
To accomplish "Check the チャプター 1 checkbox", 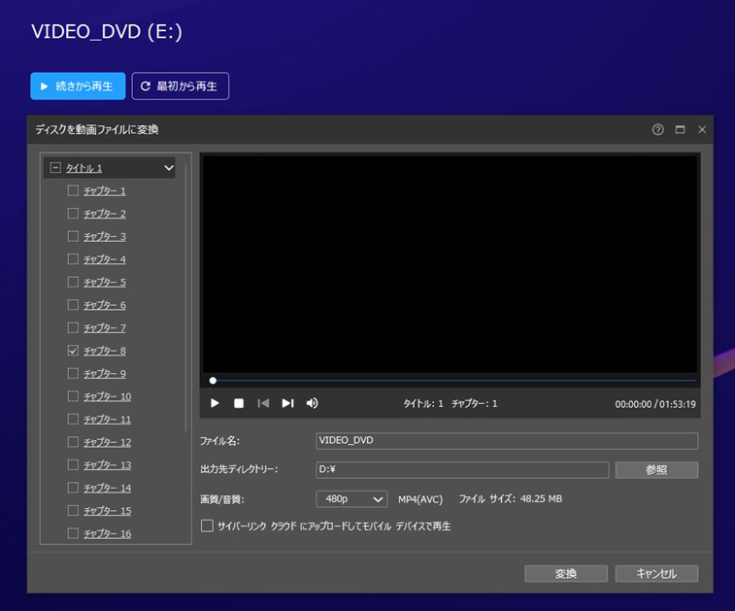I will tap(73, 190).
